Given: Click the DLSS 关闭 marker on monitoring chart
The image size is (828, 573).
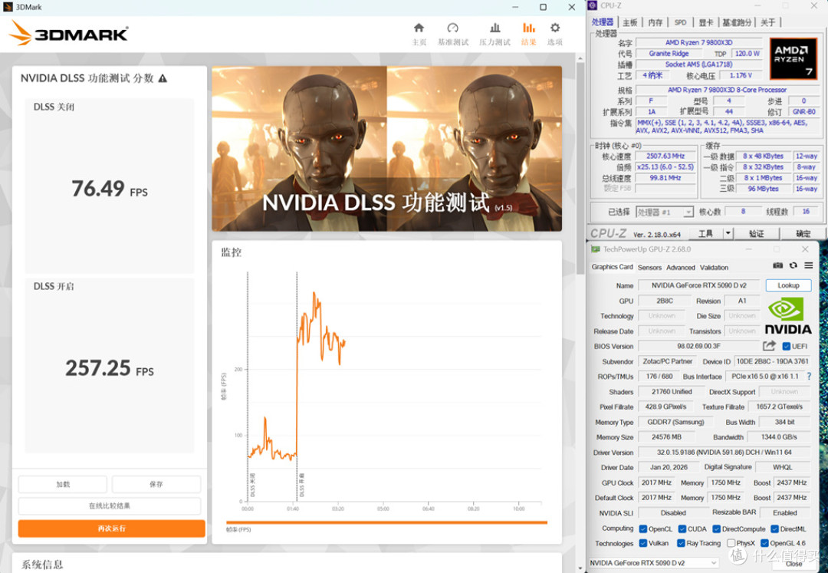Looking at the screenshot, I should click(252, 485).
